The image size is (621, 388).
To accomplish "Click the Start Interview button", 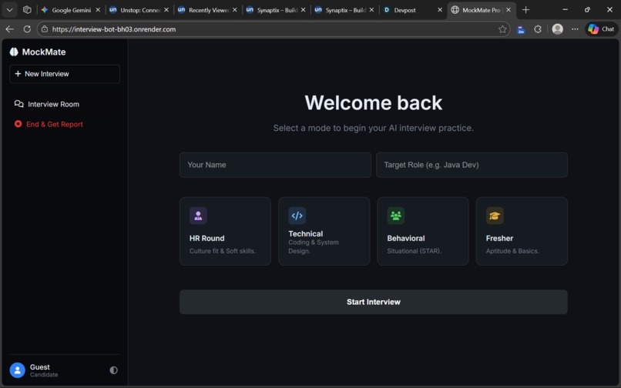I will [x=373, y=302].
